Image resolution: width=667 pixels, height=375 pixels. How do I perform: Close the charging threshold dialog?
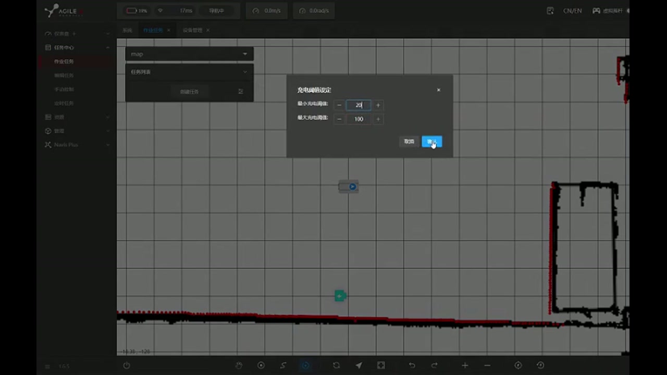pyautogui.click(x=438, y=90)
